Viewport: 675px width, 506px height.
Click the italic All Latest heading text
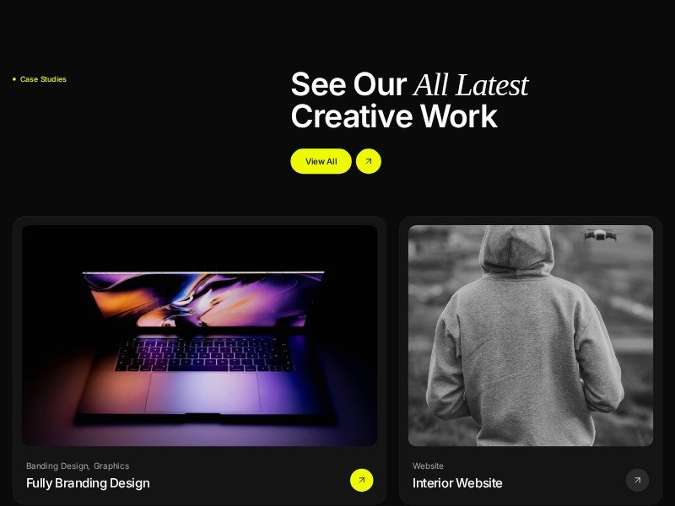click(x=471, y=85)
